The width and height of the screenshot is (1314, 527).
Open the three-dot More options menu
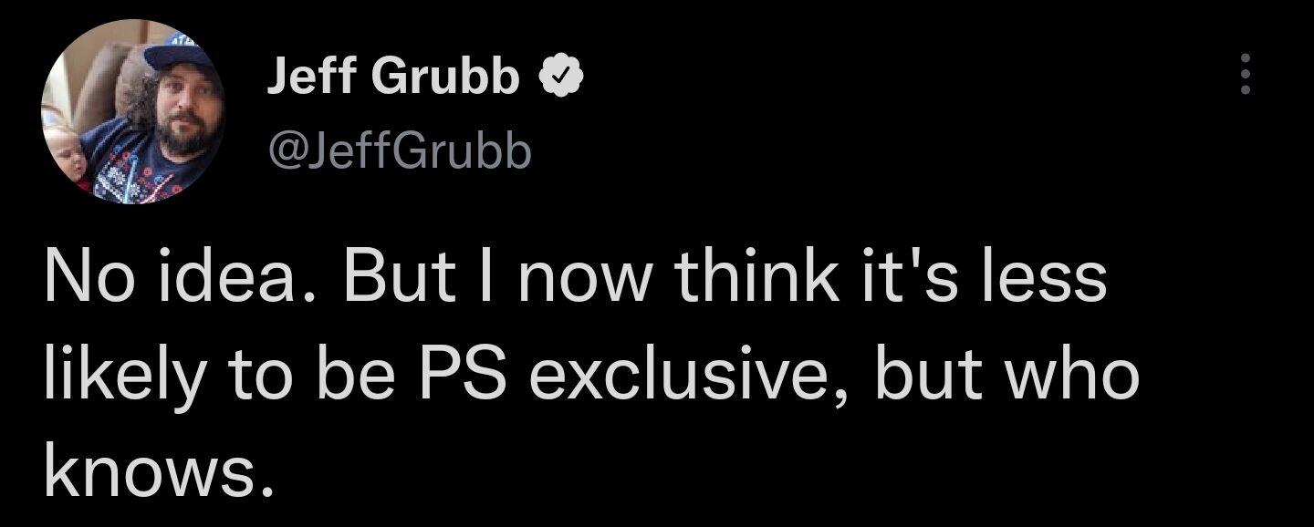1245,75
